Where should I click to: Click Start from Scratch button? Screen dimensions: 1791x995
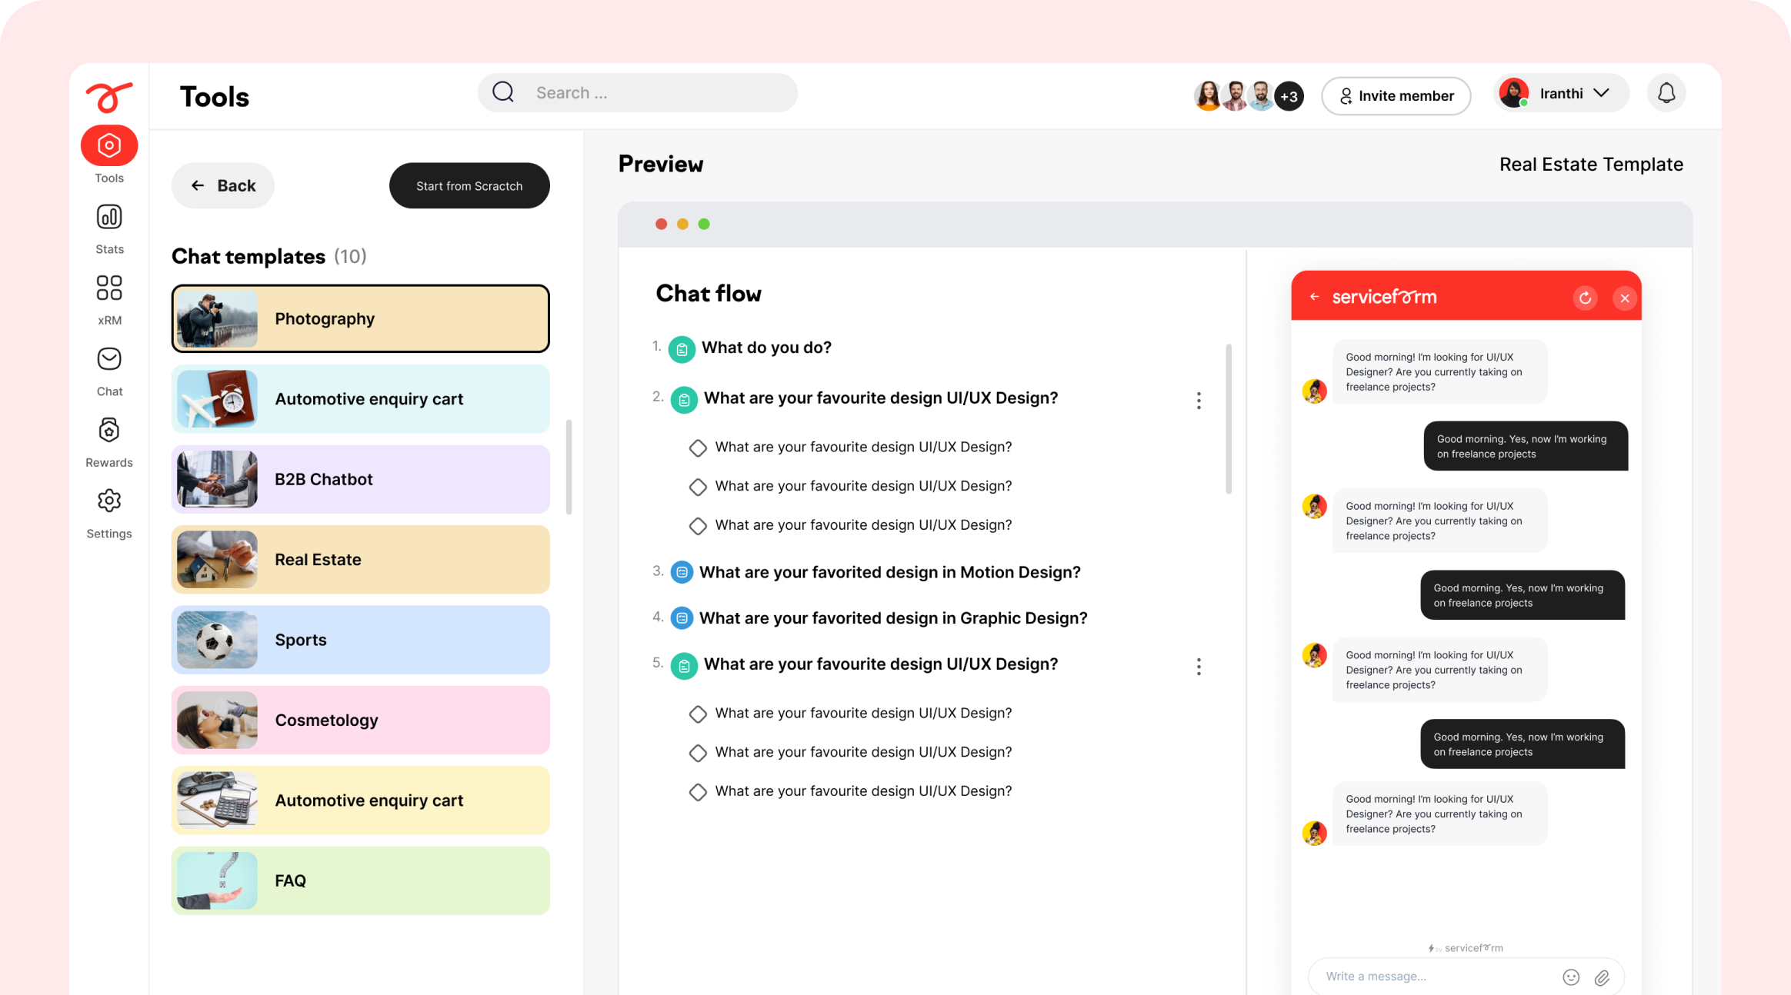(x=469, y=185)
